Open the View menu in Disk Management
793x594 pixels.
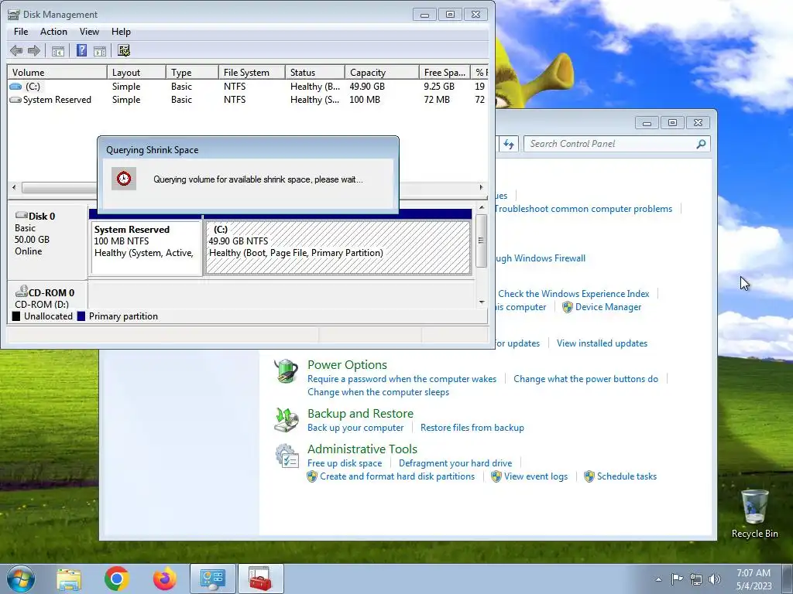[89, 31]
